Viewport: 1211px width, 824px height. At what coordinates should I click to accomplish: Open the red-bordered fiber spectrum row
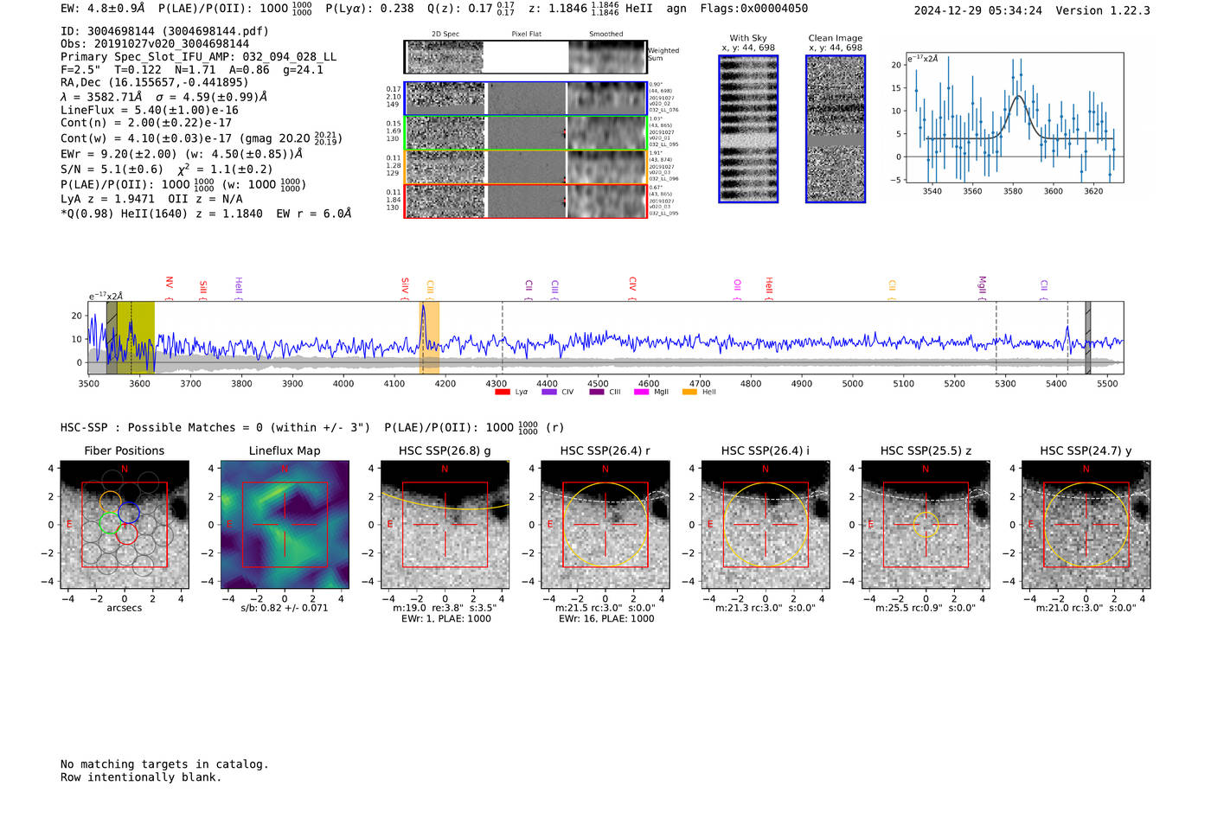click(525, 201)
